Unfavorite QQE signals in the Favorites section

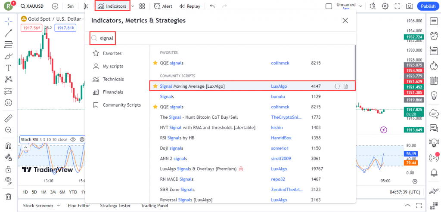coord(155,63)
